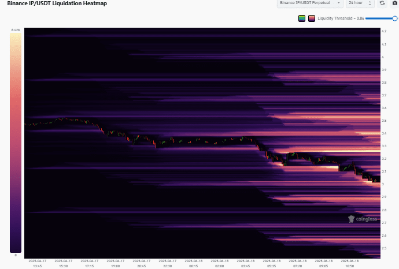Click the refresh arrows icon
Screen dimensions: 399x269
click(382, 3)
